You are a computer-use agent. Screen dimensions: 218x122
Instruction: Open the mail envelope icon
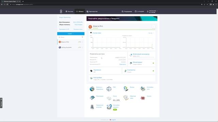(x=109, y=98)
